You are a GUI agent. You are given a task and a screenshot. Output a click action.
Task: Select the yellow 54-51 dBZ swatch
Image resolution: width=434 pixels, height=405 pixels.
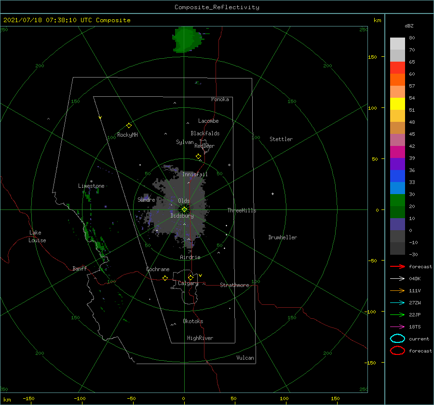397,104
